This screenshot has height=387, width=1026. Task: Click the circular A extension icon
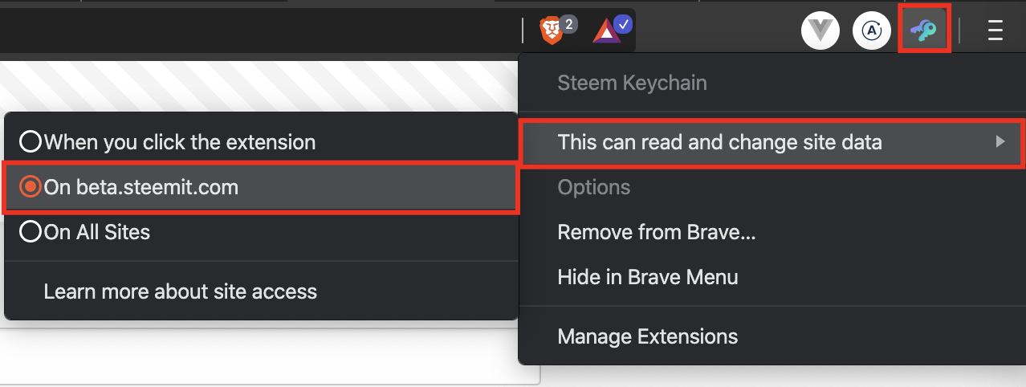point(872,31)
